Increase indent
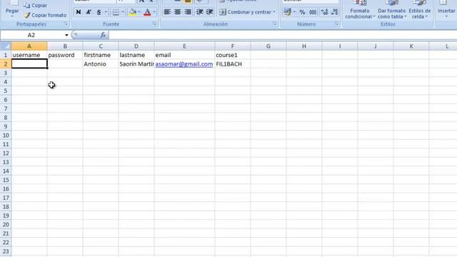Image resolution: width=457 pixels, height=257 pixels. (x=209, y=12)
